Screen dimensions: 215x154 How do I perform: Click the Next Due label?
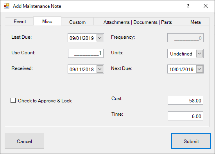click(122, 68)
